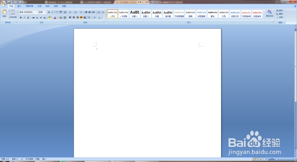Viewport: 297px width, 162px height.
Task: Open the bullet list dropdown arrow
Action: (73, 12)
